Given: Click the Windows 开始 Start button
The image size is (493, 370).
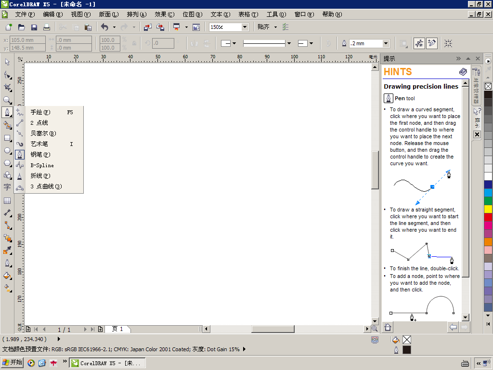Looking at the screenshot, I should tap(12, 362).
